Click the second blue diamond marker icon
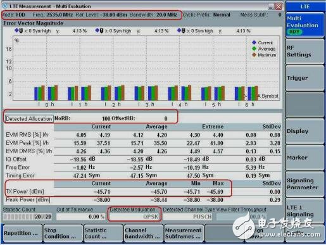This screenshot has width=326, height=245. point(97,30)
